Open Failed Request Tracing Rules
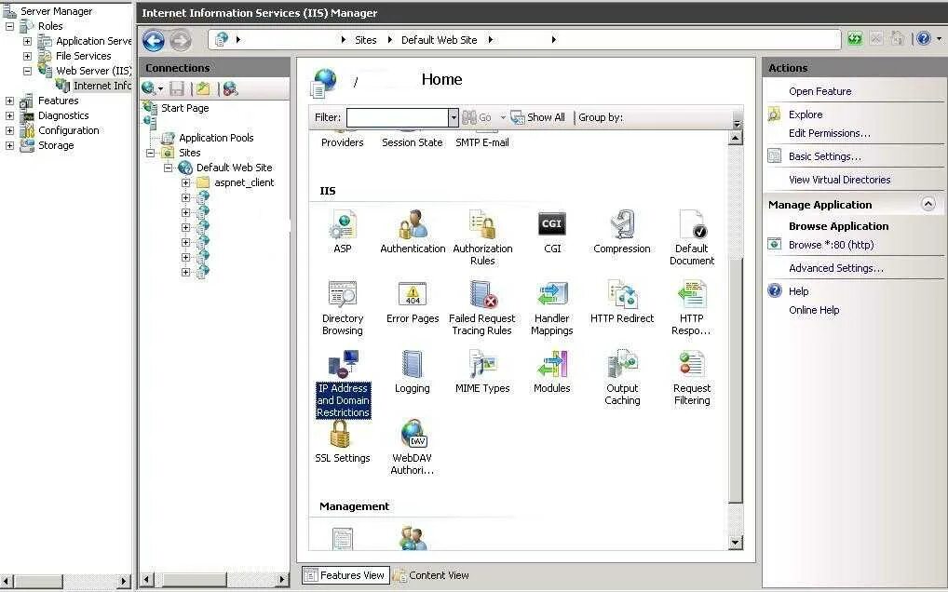 coord(482,307)
